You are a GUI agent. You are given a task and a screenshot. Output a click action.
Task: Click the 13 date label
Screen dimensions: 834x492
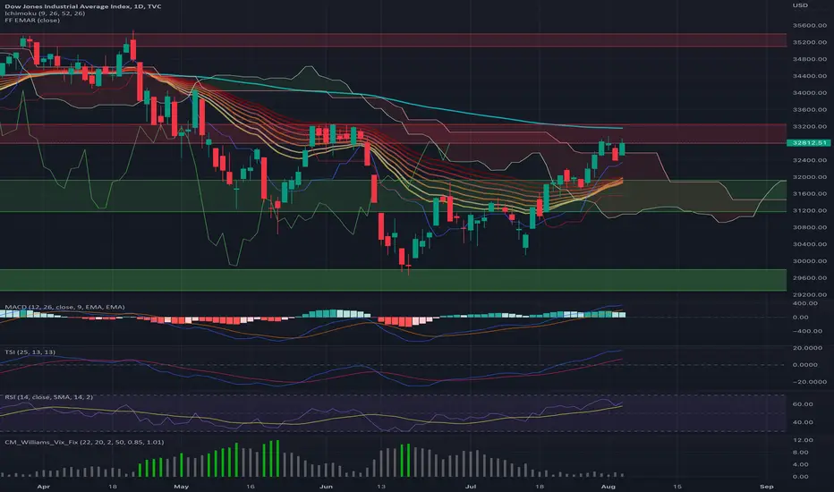click(380, 487)
